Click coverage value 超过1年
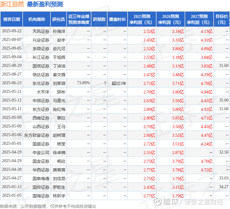Viewport: 230px width, 209px height. click(119, 83)
